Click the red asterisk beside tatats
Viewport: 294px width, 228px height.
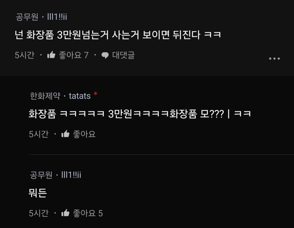click(96, 94)
